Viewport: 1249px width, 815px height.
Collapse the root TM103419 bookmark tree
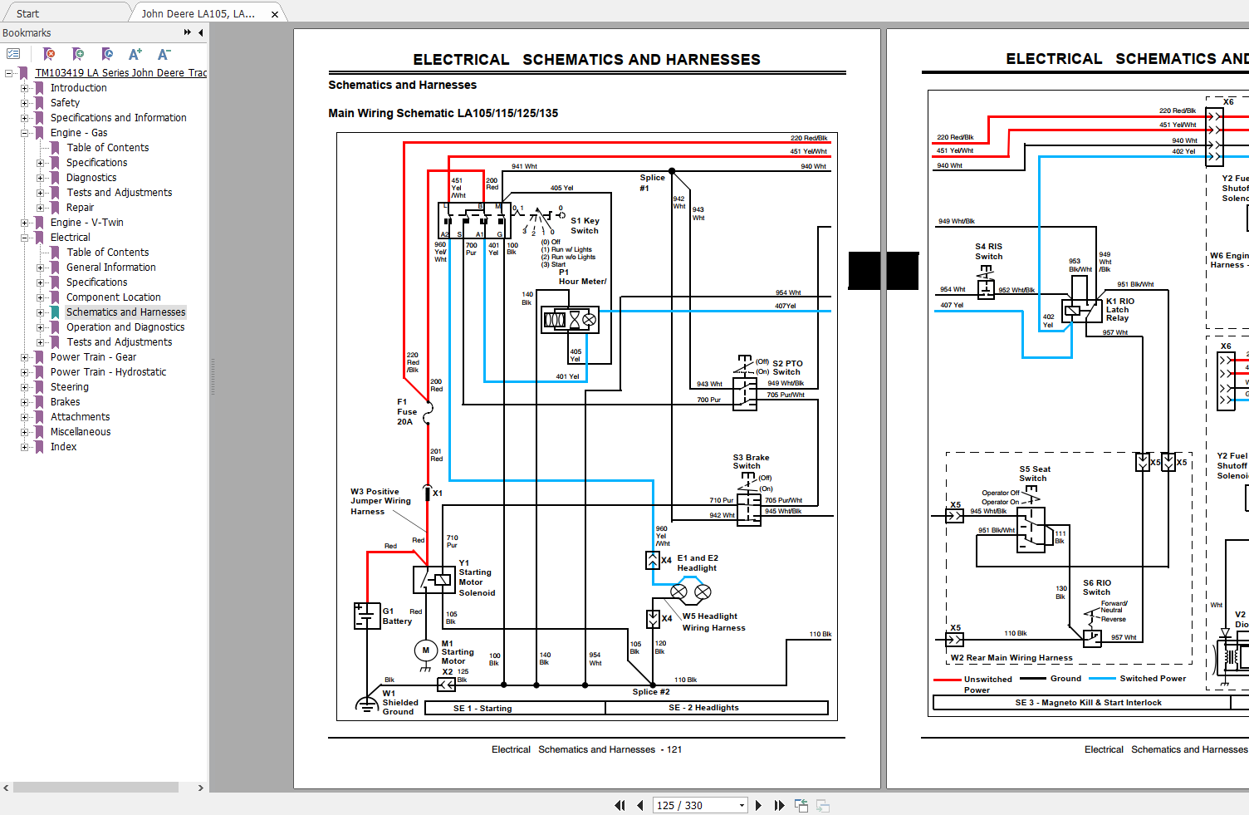(x=8, y=73)
